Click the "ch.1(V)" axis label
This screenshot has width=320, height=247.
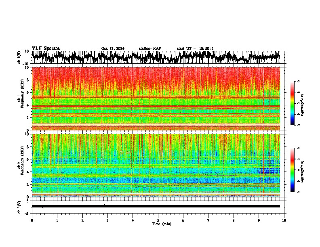[19, 57]
